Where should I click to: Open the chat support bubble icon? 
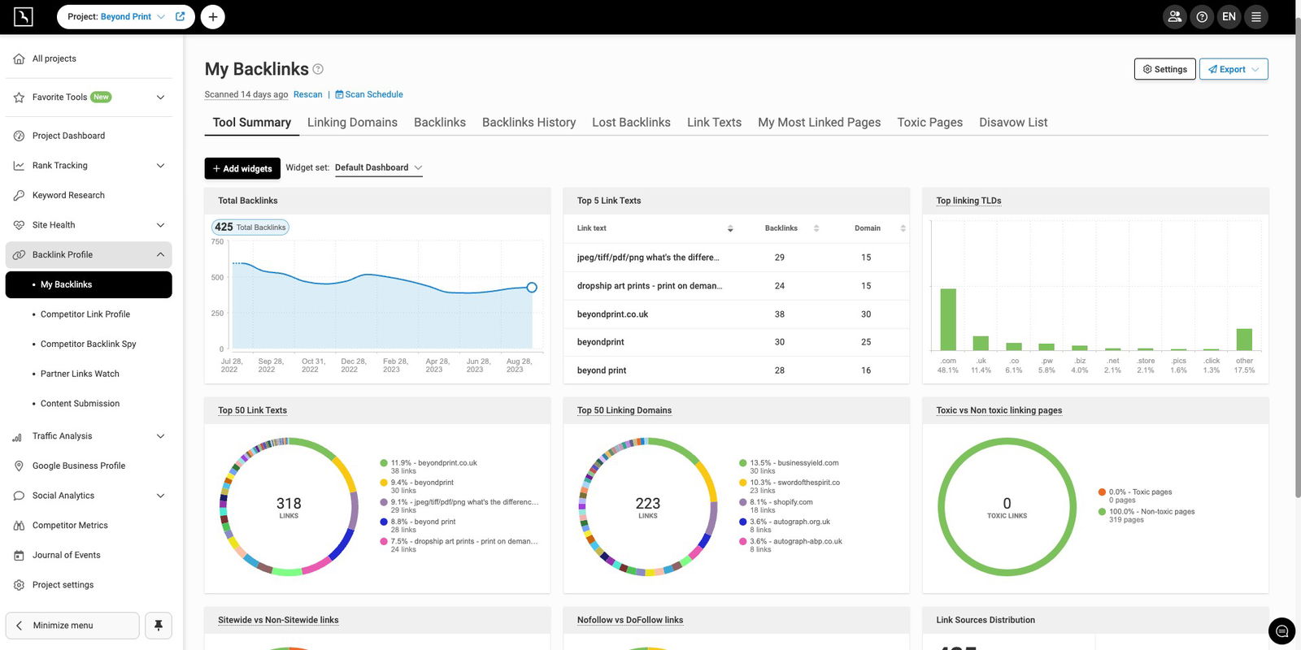tap(1281, 631)
